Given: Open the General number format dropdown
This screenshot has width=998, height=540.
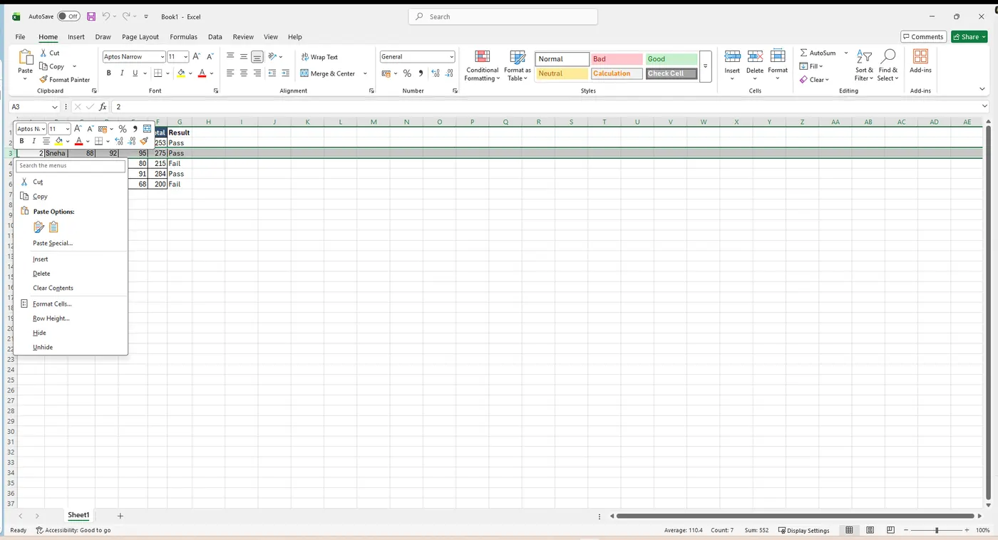Looking at the screenshot, I should coord(451,56).
